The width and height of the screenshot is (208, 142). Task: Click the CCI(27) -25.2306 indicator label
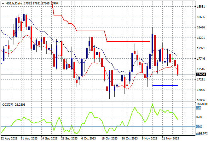(14, 105)
